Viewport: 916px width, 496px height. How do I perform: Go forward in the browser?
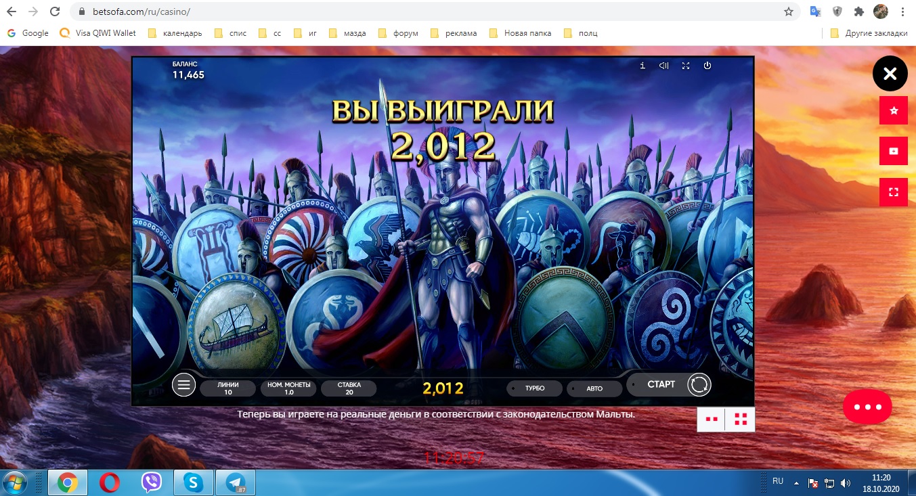[33, 12]
